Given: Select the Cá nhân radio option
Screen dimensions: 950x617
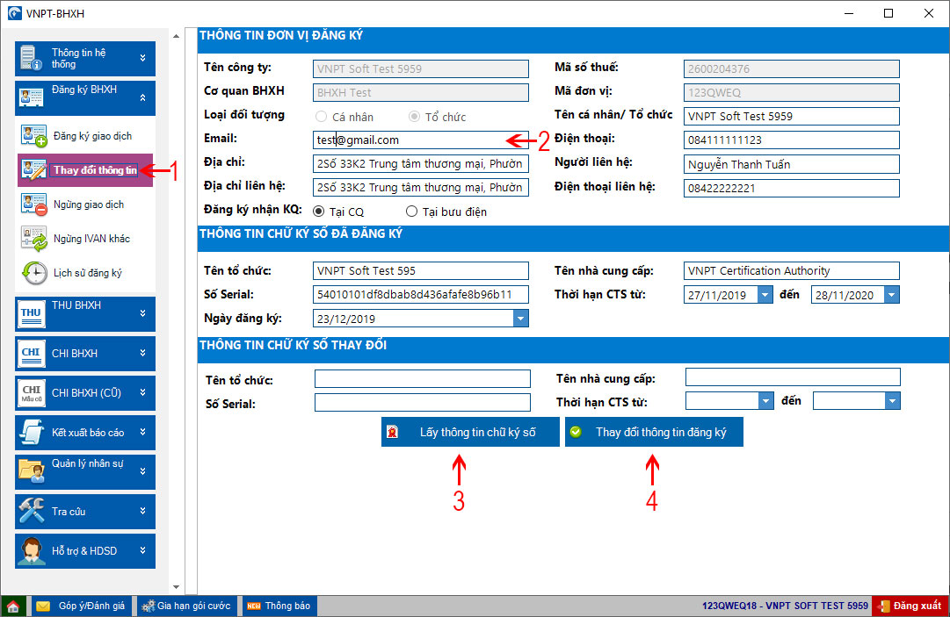Looking at the screenshot, I should (x=321, y=116).
